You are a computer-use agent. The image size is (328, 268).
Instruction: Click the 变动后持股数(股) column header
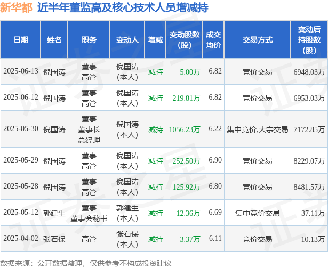pos(309,40)
